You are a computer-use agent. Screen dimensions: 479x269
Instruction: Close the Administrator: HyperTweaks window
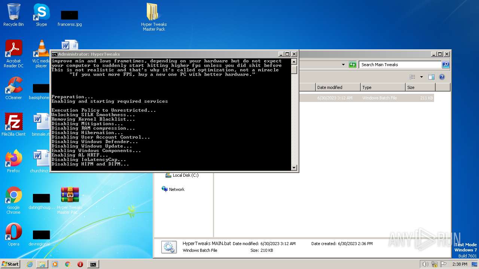pos(294,54)
